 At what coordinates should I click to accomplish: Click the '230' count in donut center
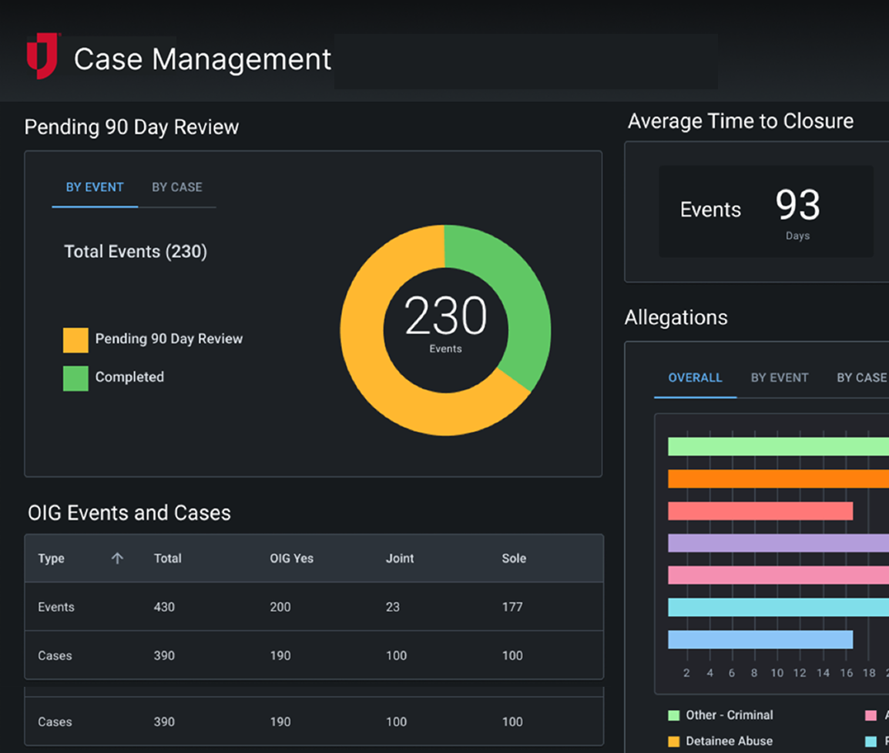coord(445,315)
